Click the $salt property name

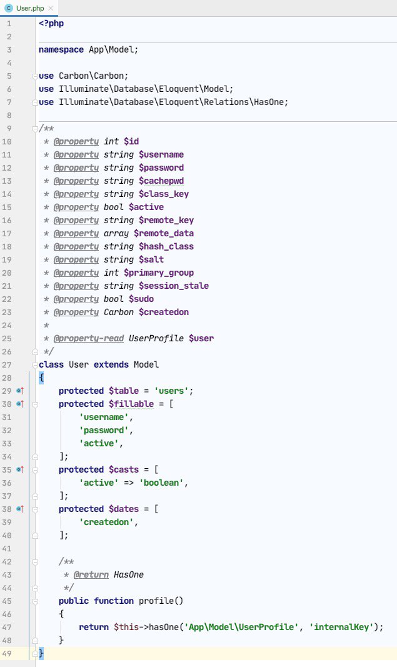coord(151,259)
